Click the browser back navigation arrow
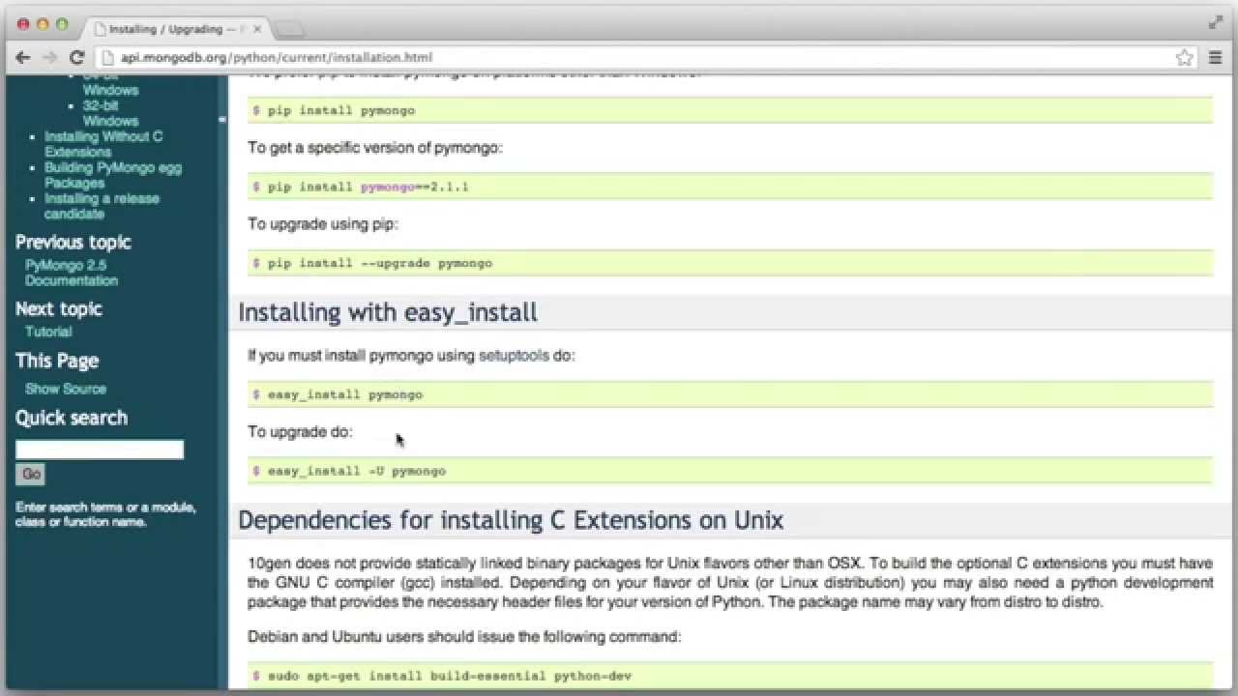This screenshot has height=696, width=1238. (23, 57)
